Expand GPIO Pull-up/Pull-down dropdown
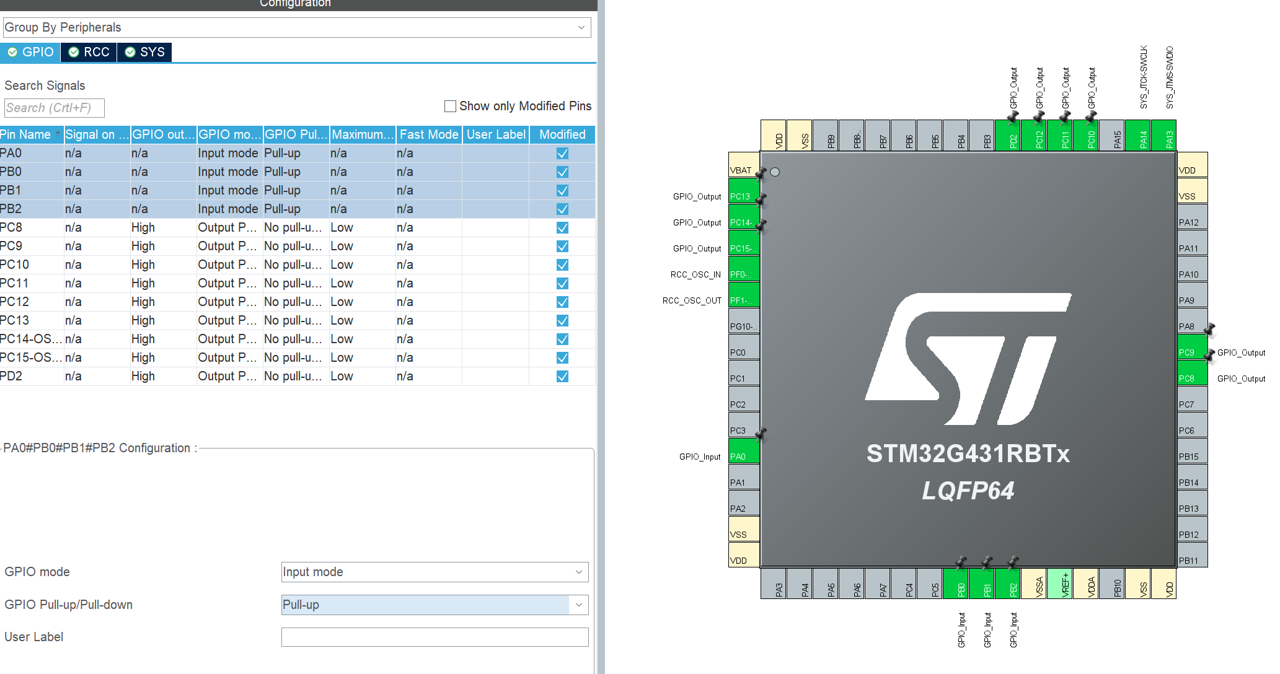Screen dimensions: 1280x674 (x=435, y=605)
